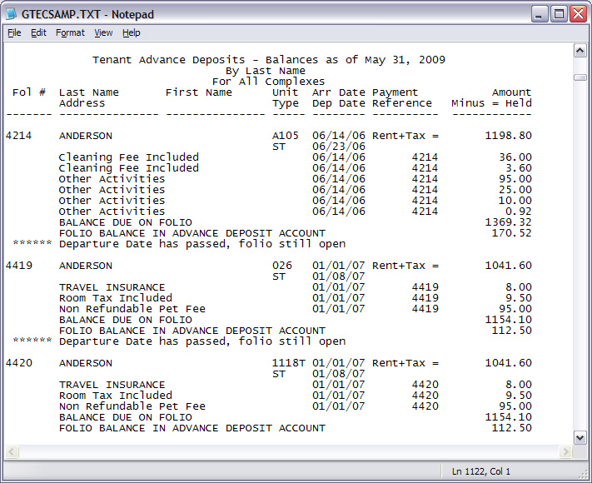Image resolution: width=592 pixels, height=483 pixels.
Task: Place cursor on ANDERSON in folio 4214 row
Action: coord(85,136)
